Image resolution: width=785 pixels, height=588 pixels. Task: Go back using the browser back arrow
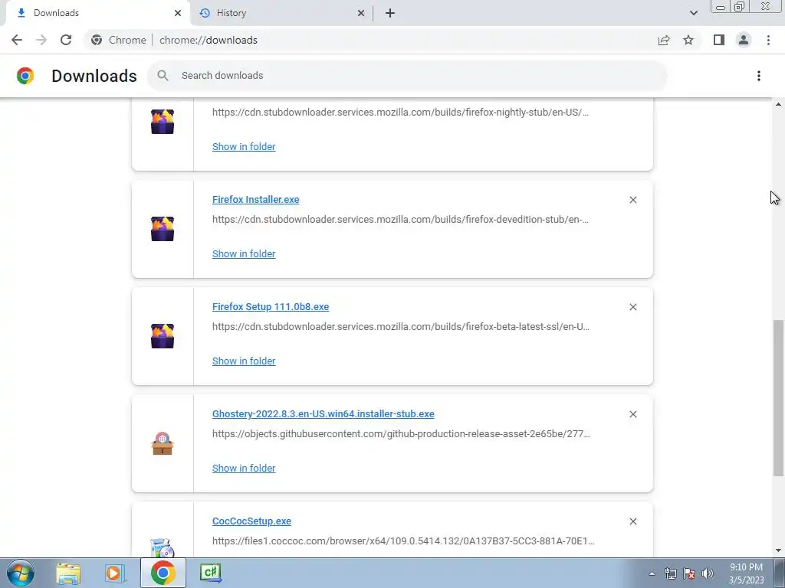pos(17,40)
